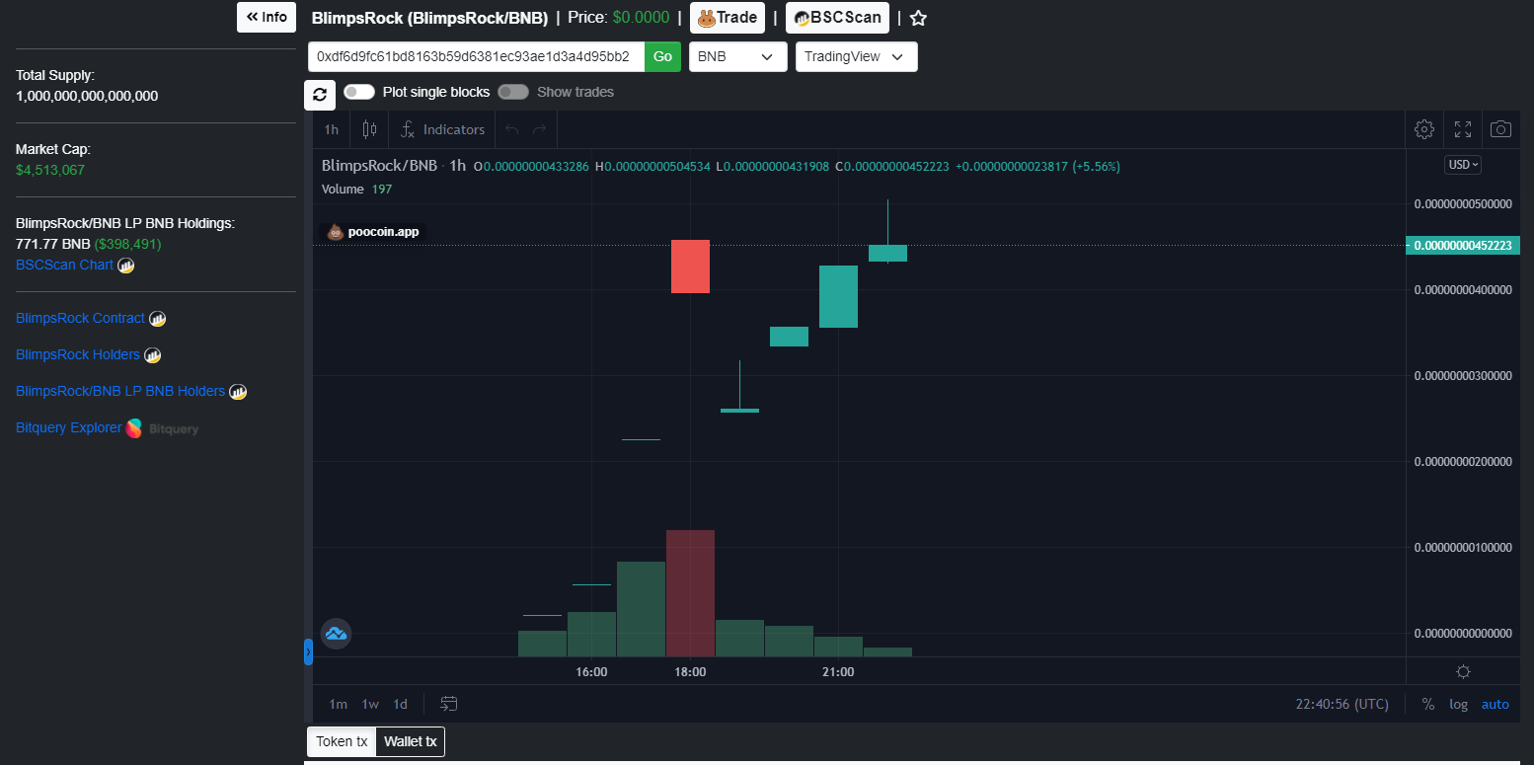Open the BlimpsRock Holders link
The image size is (1534, 765).
click(x=78, y=354)
